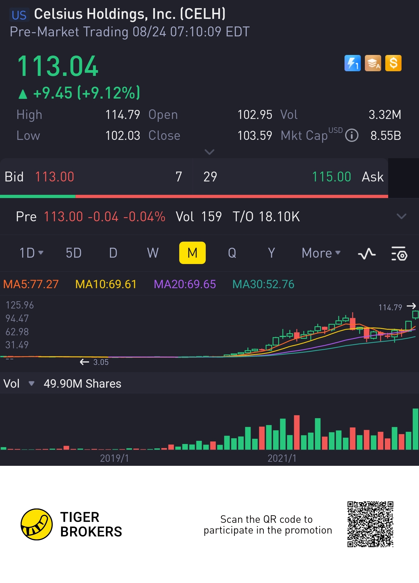Image resolution: width=419 pixels, height=583 pixels.
Task: Tap the QR code image
Action: click(x=370, y=524)
